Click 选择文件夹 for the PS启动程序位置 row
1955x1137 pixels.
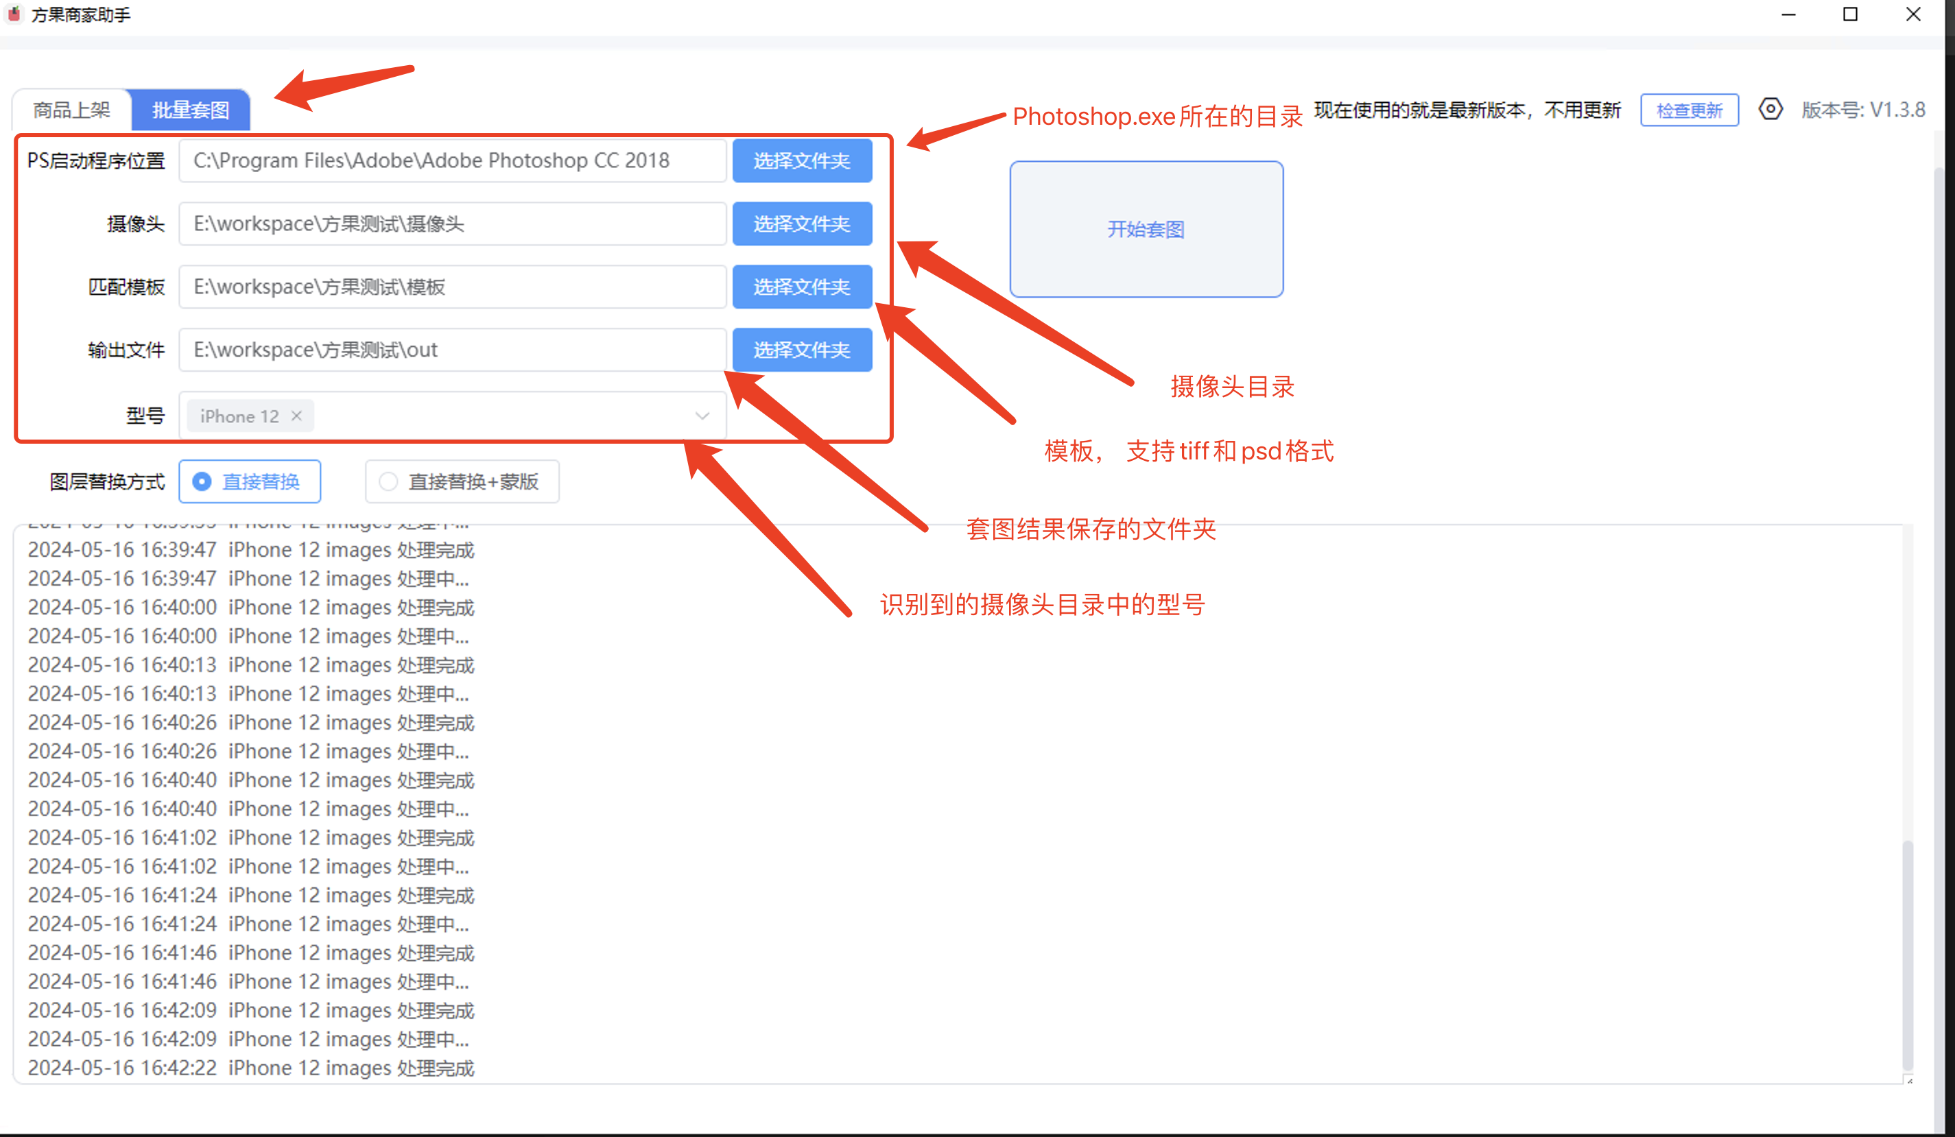(x=801, y=160)
